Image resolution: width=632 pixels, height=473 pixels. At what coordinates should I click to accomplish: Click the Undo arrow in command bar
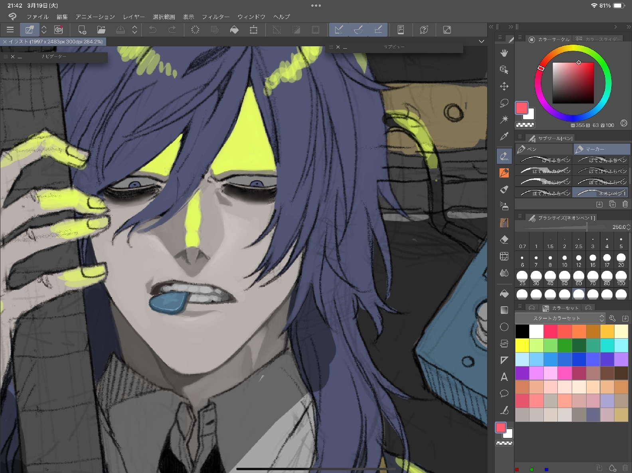[x=152, y=30]
